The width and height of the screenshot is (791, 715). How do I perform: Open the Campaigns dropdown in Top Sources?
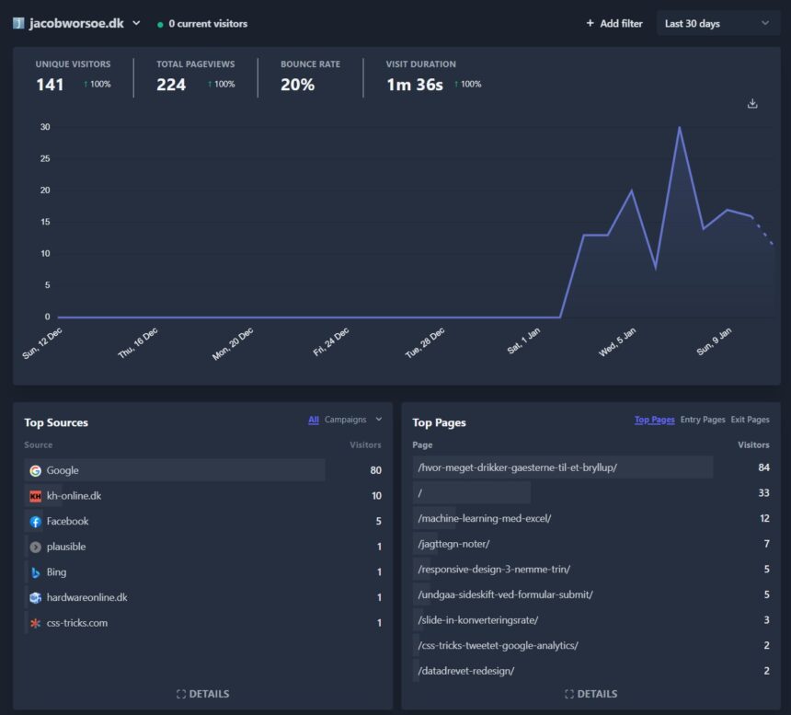point(352,420)
